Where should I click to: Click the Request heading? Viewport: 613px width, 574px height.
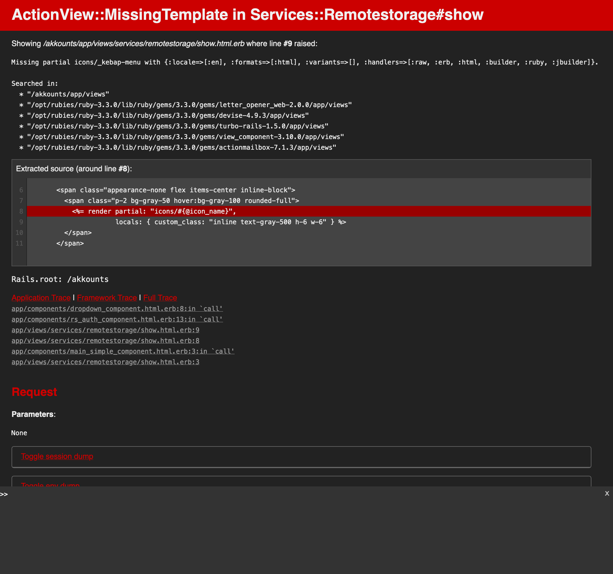(34, 392)
